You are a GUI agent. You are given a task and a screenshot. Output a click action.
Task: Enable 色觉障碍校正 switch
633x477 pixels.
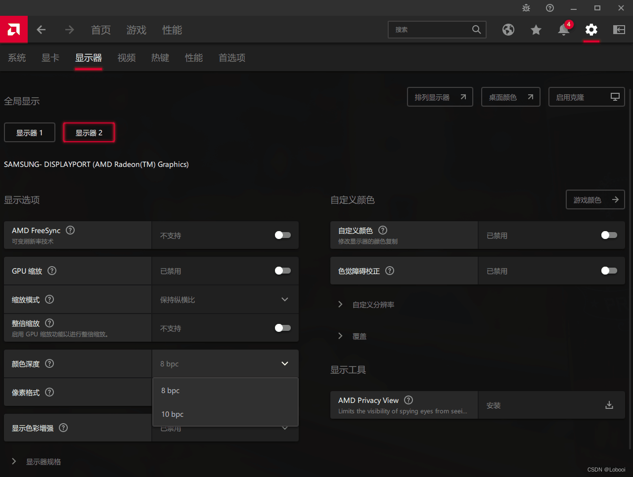pos(609,271)
